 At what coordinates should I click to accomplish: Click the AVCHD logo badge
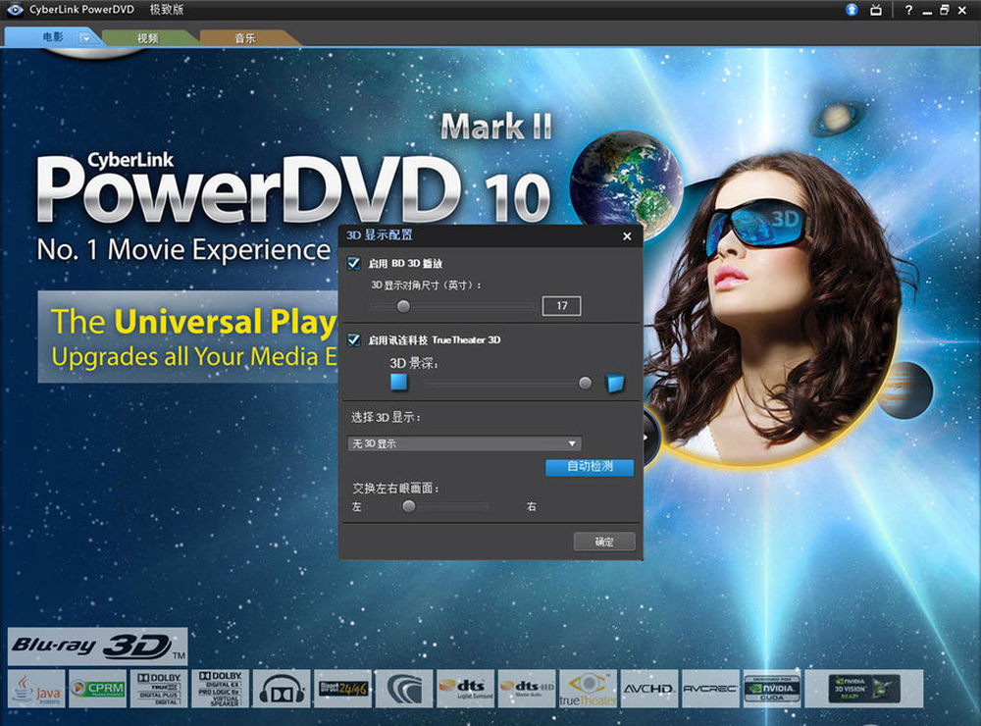(649, 689)
